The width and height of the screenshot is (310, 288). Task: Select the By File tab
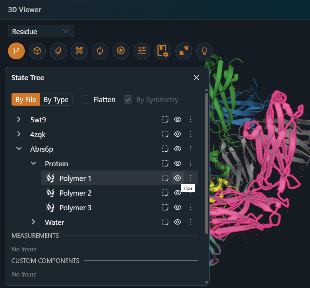tap(26, 100)
